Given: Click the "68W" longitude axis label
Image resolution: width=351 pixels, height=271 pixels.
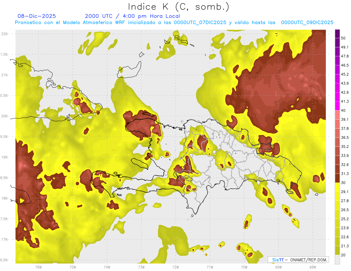Looking at the screenshot, I should pos(313,267).
